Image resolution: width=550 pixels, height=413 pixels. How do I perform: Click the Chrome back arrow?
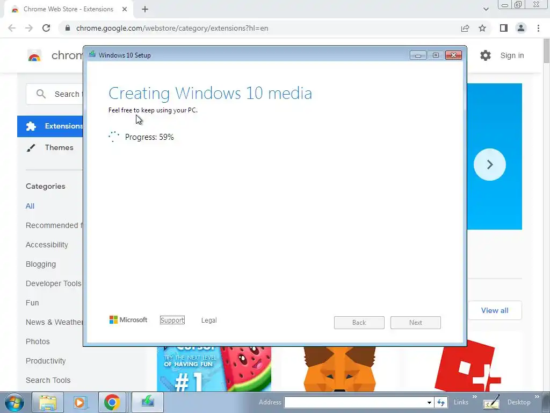[x=12, y=28]
